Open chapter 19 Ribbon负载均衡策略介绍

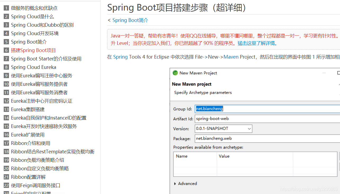(x=37, y=160)
